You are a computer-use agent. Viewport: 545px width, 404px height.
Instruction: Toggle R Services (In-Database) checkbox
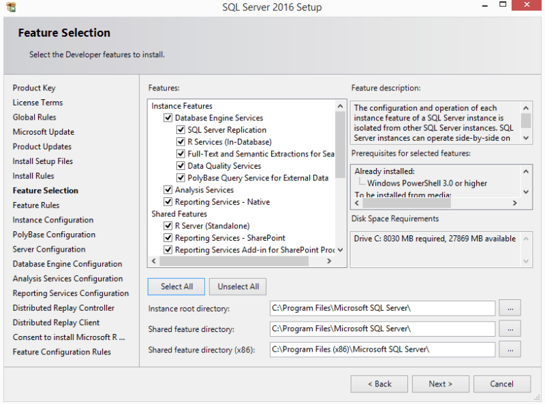pos(181,141)
